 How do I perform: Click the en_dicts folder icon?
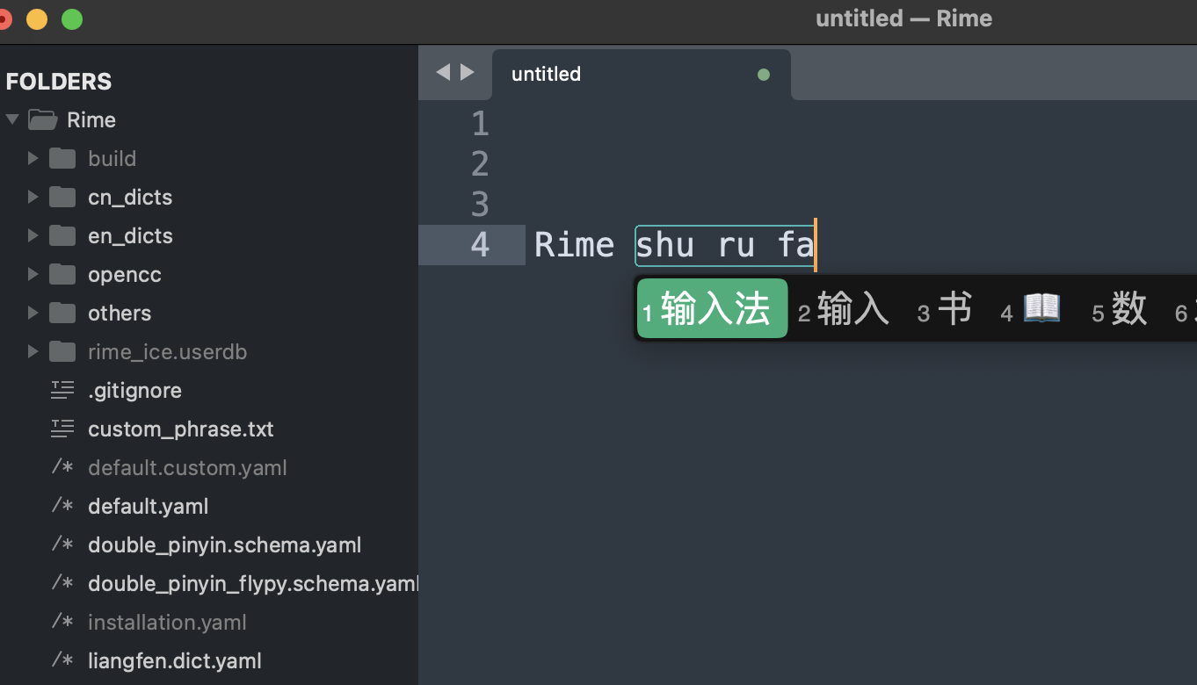pyautogui.click(x=62, y=235)
